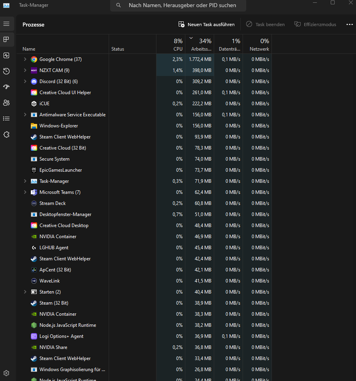Select the Creative Cloud Desktop row

(144, 226)
